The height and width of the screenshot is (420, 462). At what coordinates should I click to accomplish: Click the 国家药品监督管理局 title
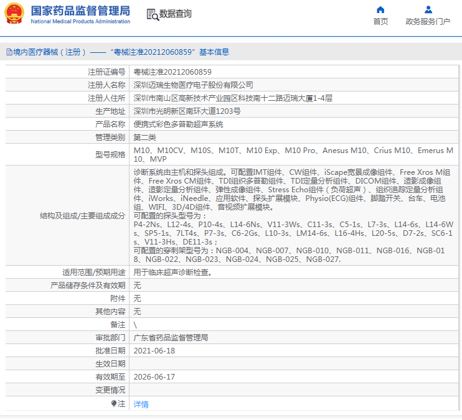pyautogui.click(x=80, y=11)
